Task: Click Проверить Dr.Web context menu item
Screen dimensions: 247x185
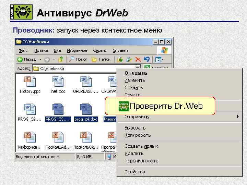Action: click(x=160, y=106)
